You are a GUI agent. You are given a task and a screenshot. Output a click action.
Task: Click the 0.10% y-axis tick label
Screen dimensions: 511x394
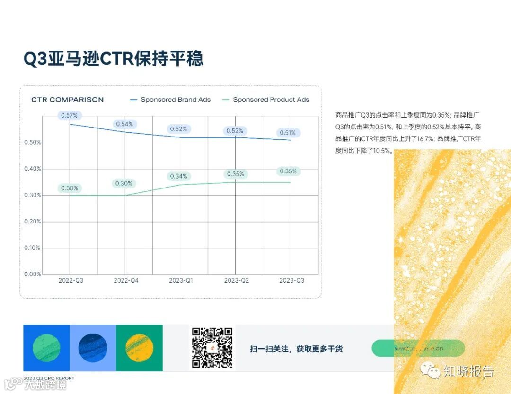33,248
